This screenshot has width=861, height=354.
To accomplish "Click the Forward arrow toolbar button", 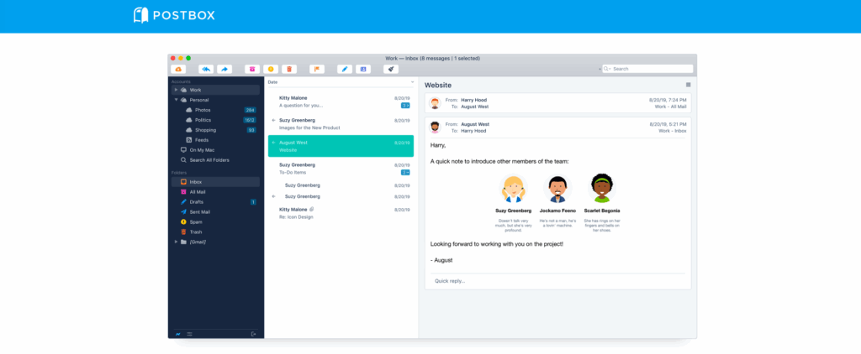I will (x=224, y=69).
